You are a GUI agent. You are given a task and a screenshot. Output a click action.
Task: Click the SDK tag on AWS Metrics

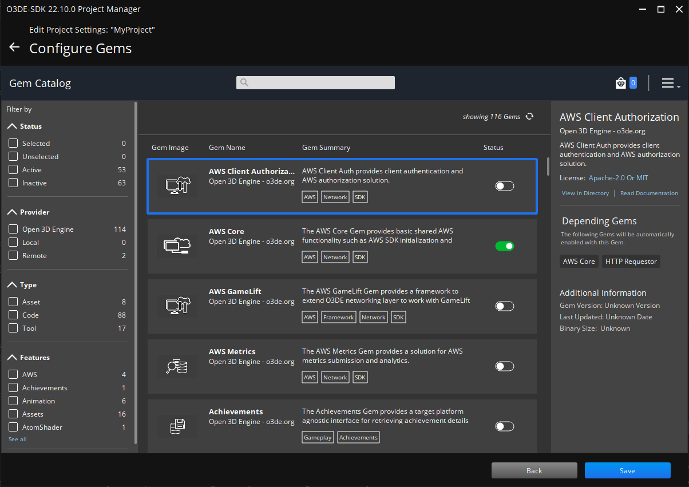(360, 377)
